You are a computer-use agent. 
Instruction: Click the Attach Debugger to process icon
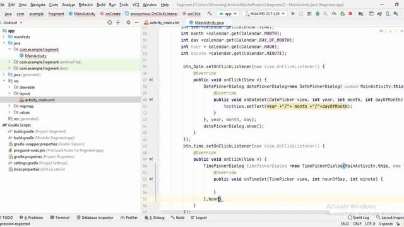click(342, 14)
